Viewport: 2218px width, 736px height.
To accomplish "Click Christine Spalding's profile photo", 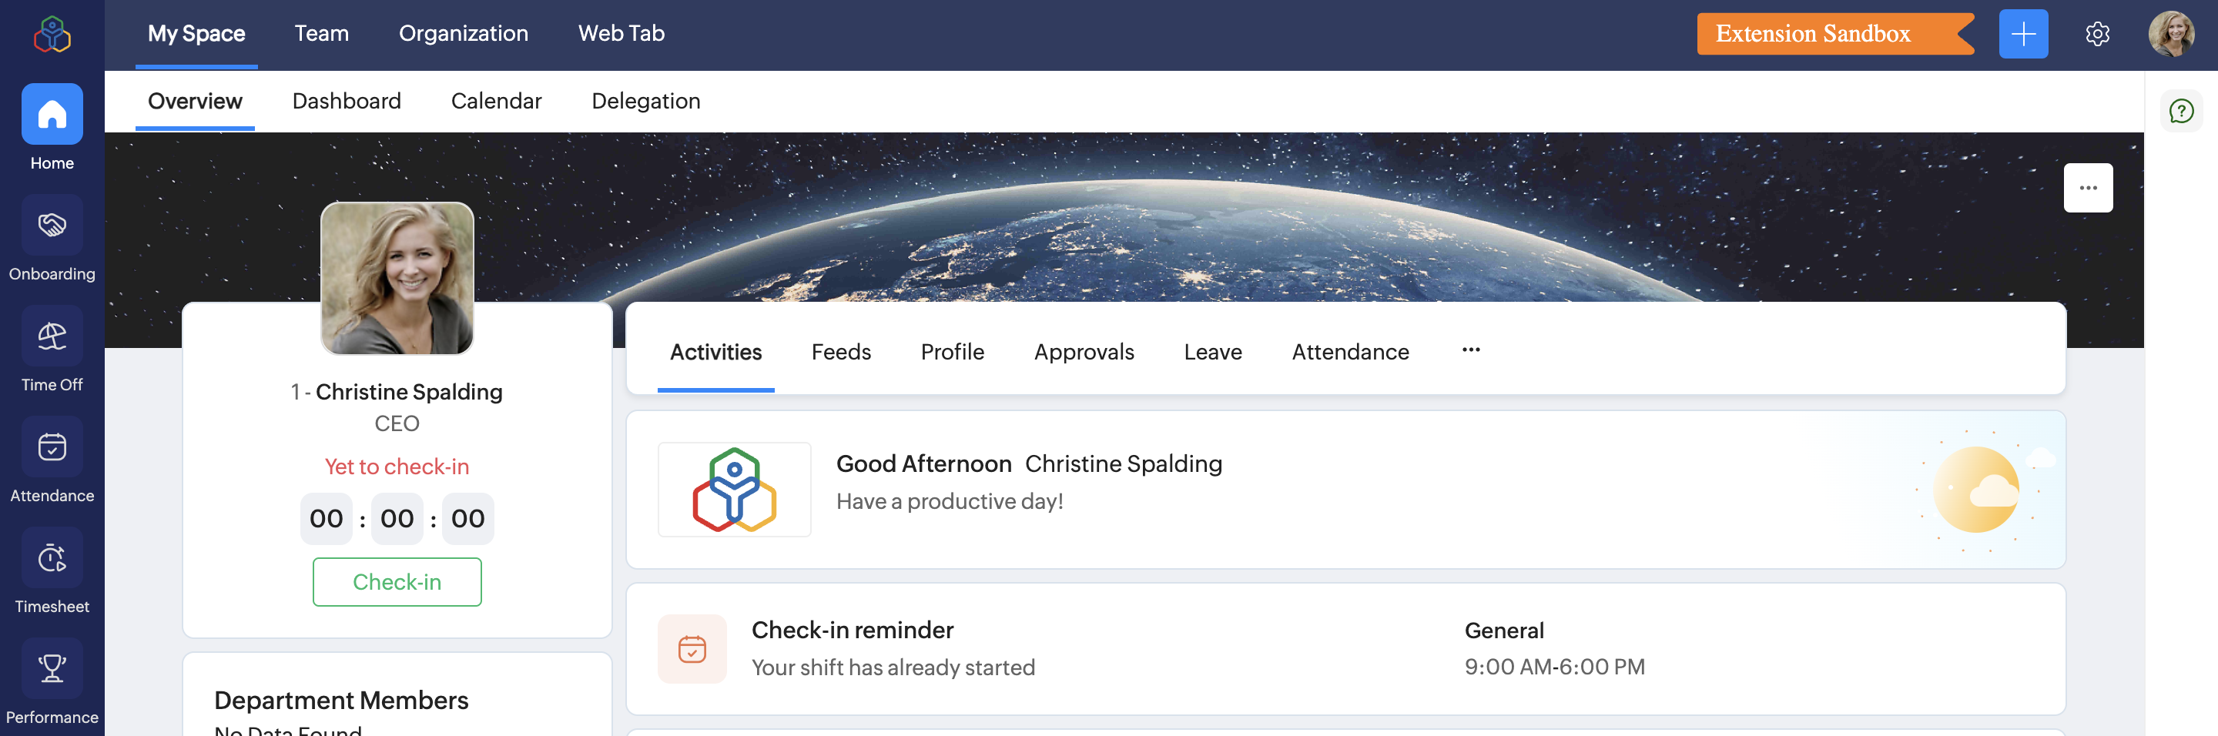I will (397, 278).
